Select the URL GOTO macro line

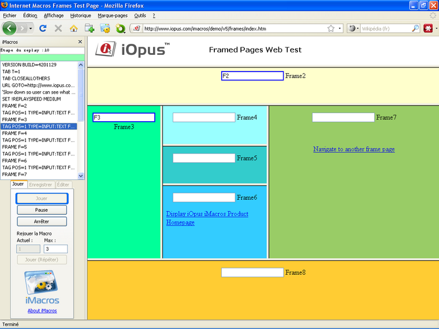click(39, 85)
